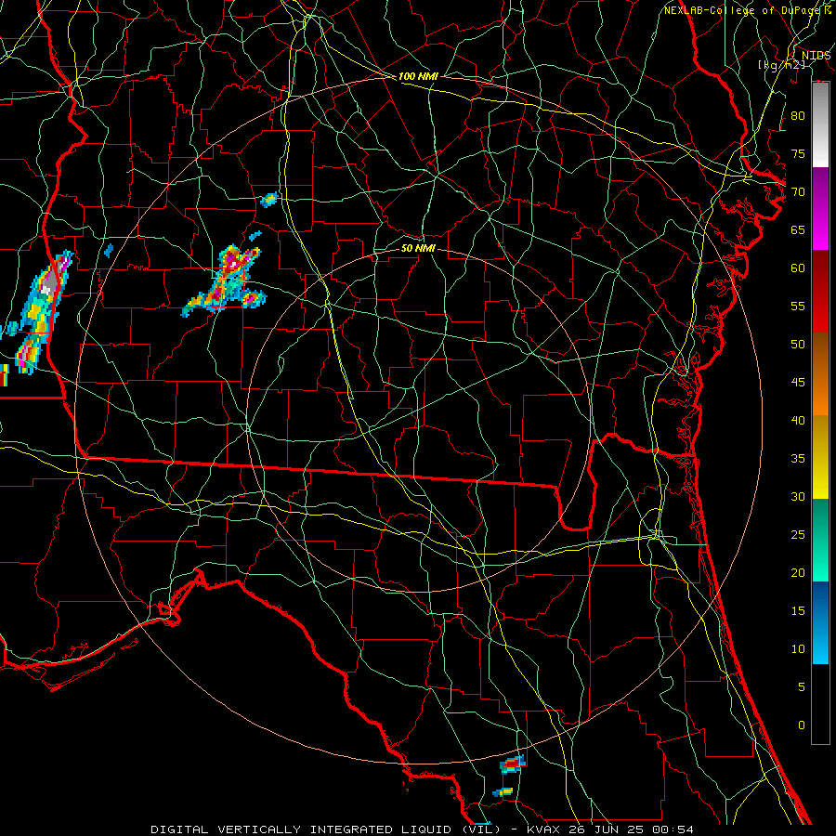The height and width of the screenshot is (836, 836).
Task: Pick the gray-white segment of the color bar
Action: pyautogui.click(x=820, y=124)
